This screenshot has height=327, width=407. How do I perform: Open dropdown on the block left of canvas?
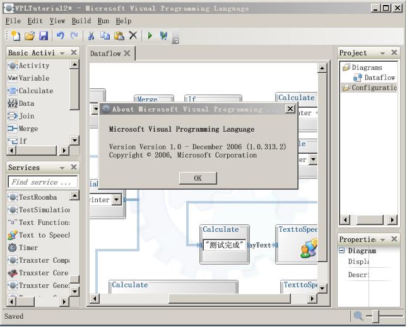tap(117, 200)
